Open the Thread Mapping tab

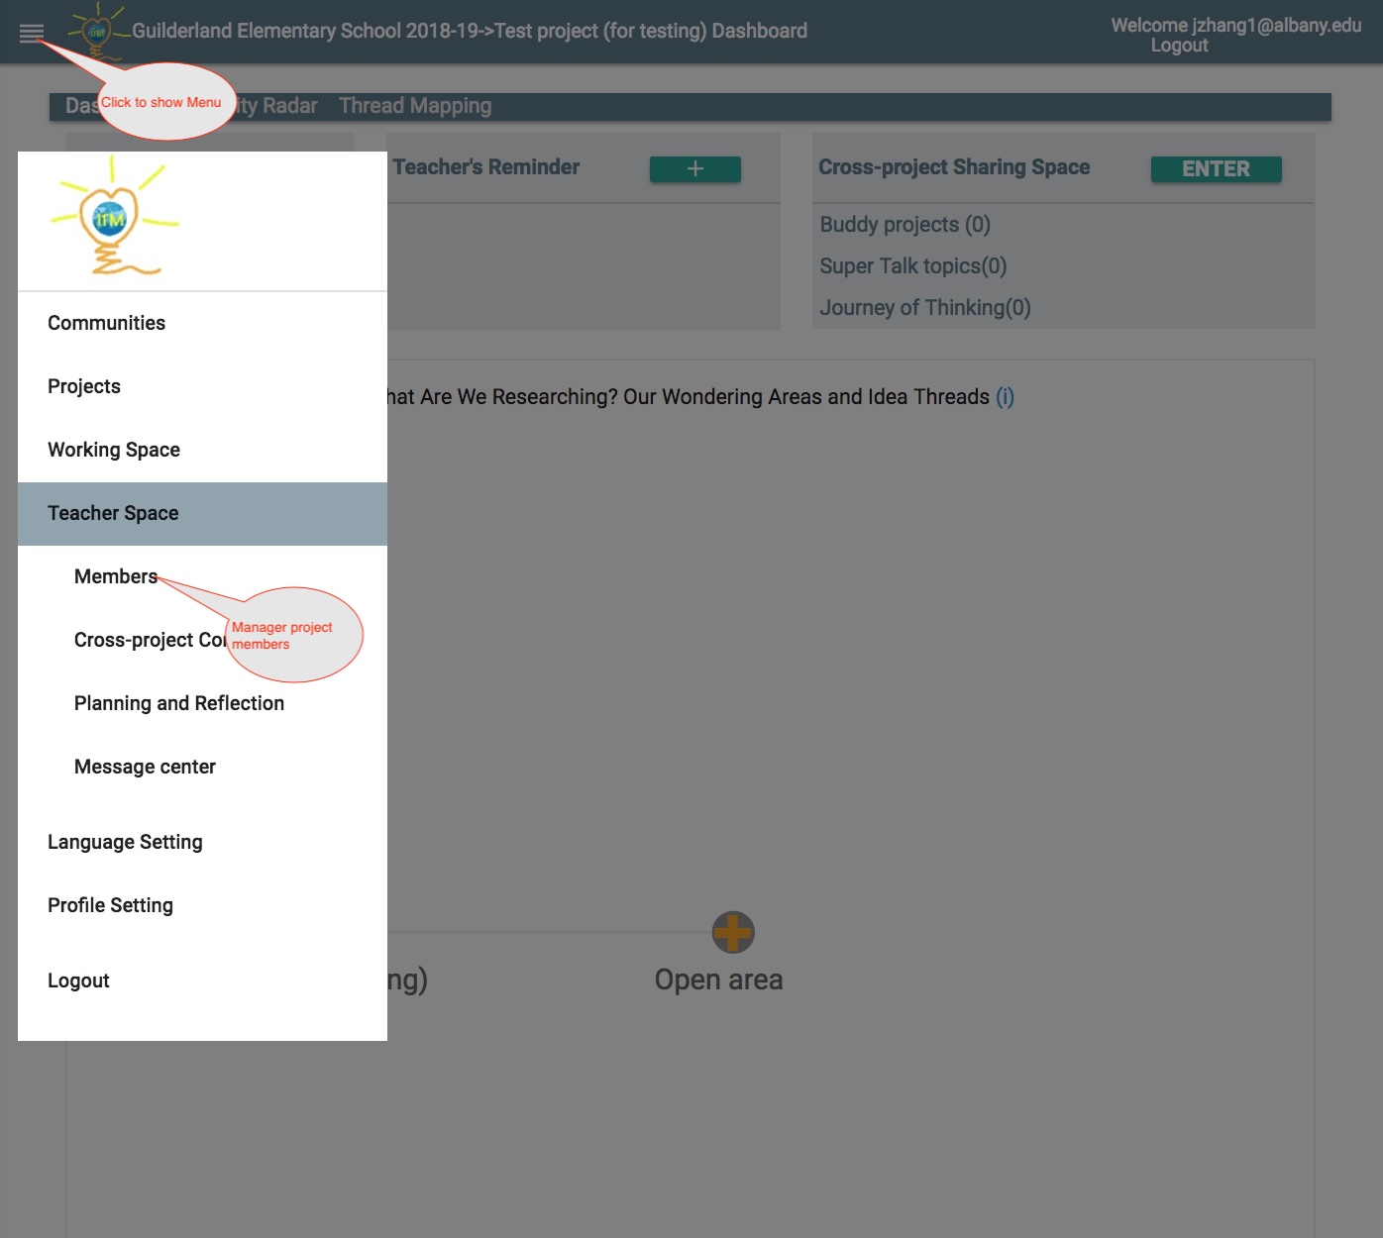(414, 105)
